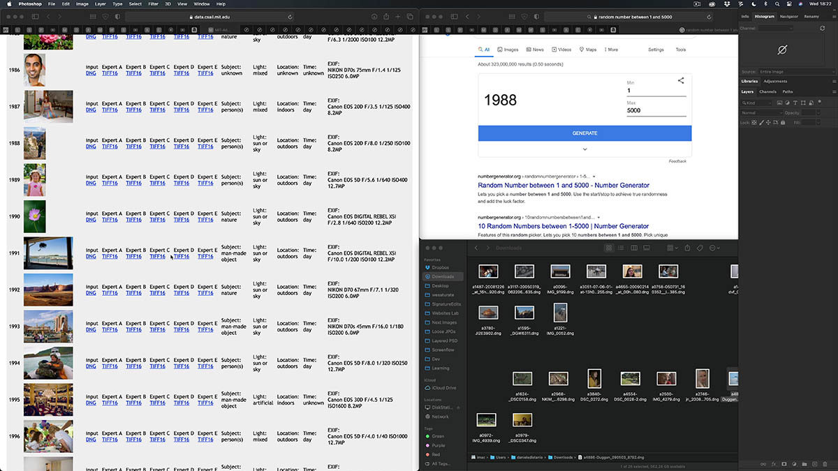Image resolution: width=838 pixels, height=471 pixels.
Task: Click the share icon in the random number widget
Action: (681, 81)
